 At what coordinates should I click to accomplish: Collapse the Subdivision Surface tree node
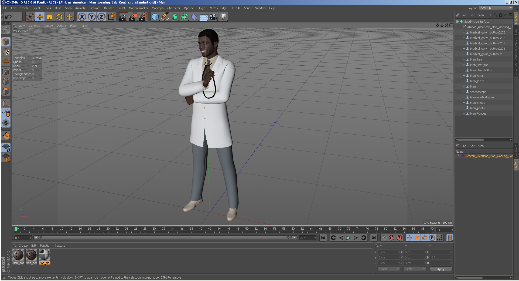pos(457,21)
